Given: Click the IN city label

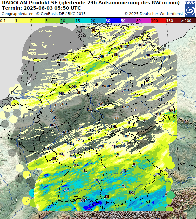Looking at the screenshot, I should coord(124,170).
